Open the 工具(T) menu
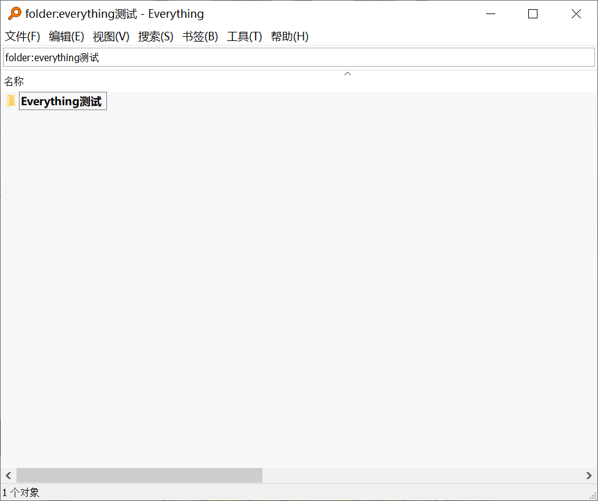This screenshot has height=501, width=598. pyautogui.click(x=245, y=37)
